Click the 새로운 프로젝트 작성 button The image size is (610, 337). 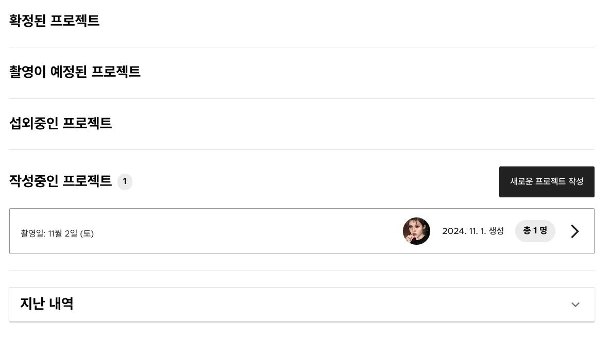(546, 182)
